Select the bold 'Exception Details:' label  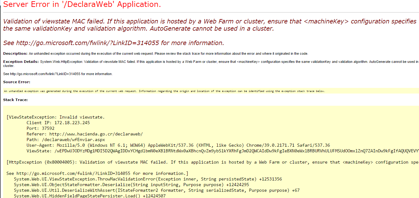pos(21,62)
